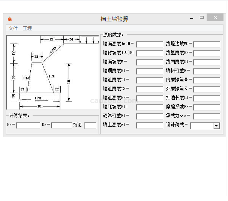Click the Kc result field

[x=28, y=126]
